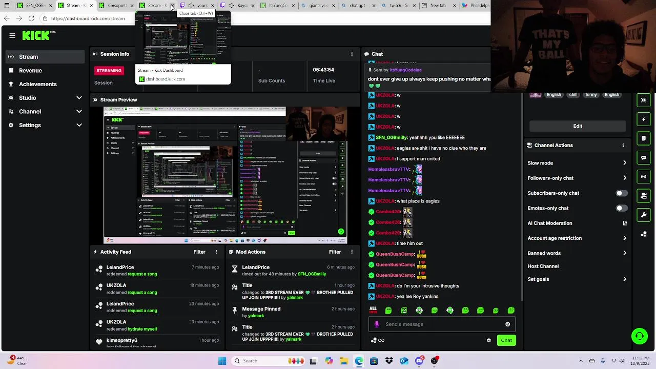Select the ALL emote category
656x369 pixels.
tap(373, 310)
